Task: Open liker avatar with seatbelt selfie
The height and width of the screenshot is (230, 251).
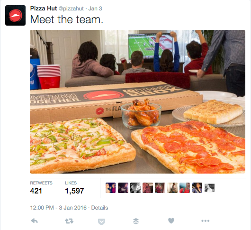Action: point(197,188)
